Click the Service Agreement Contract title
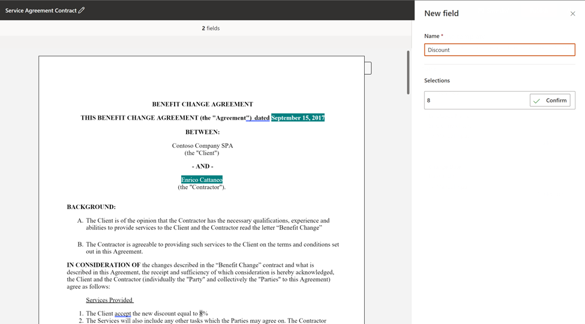Viewport: 585px width, 324px height. [41, 10]
